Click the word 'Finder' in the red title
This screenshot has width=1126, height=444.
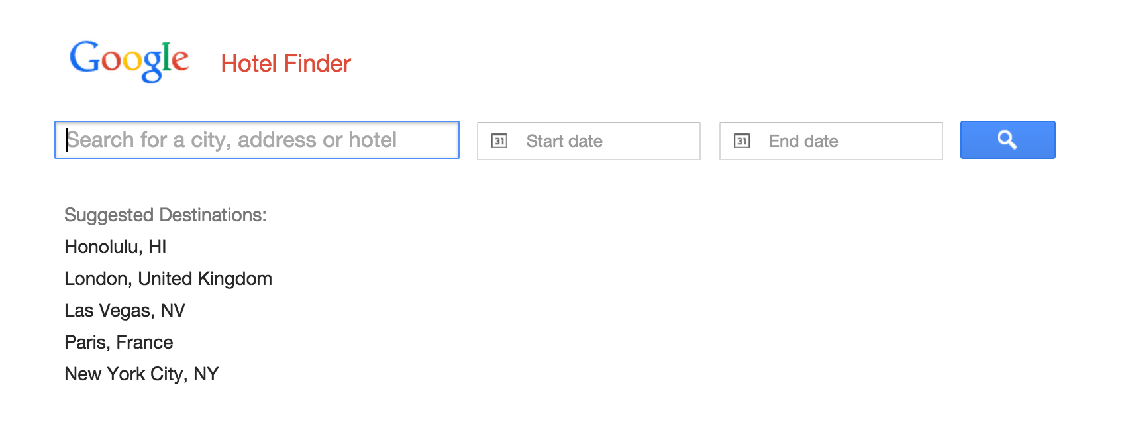pyautogui.click(x=317, y=64)
